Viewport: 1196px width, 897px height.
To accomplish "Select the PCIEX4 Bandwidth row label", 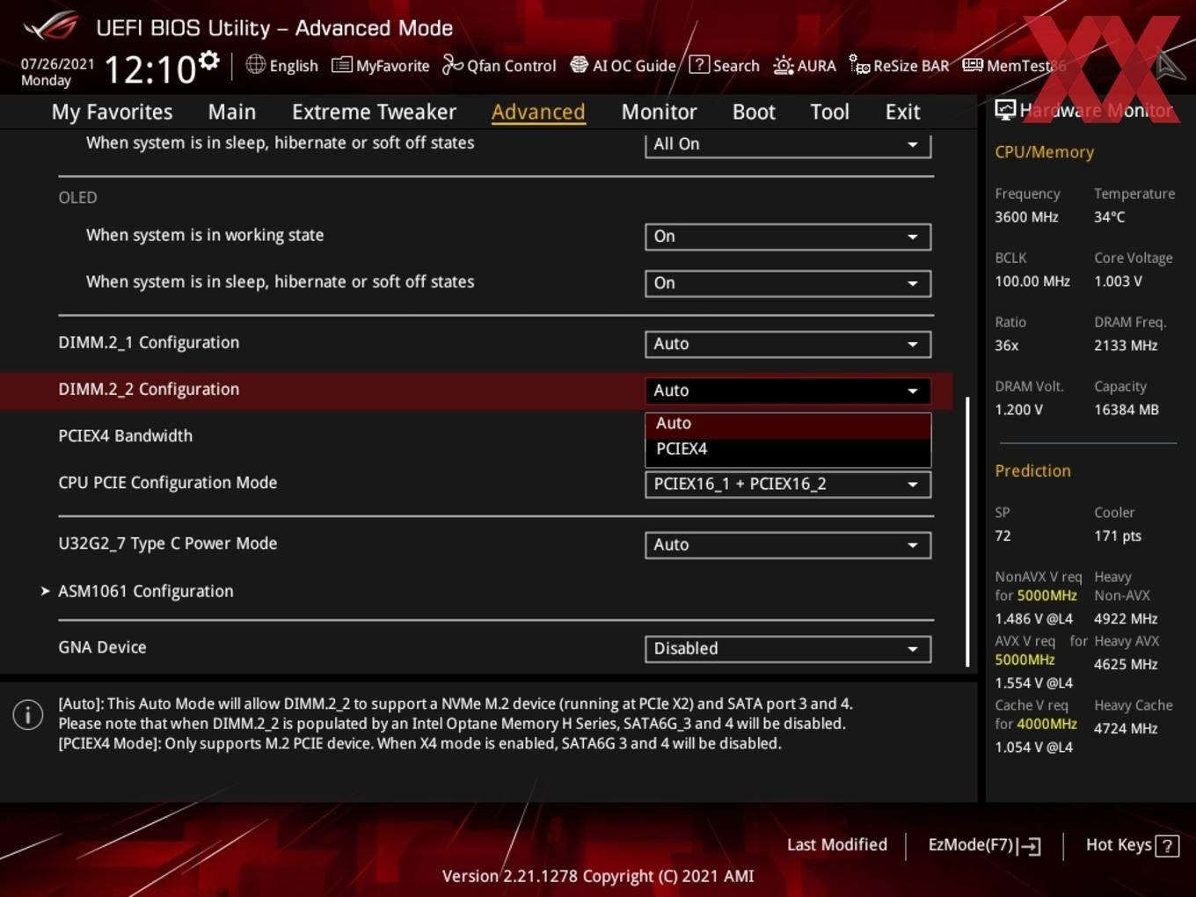I will pyautogui.click(x=125, y=436).
